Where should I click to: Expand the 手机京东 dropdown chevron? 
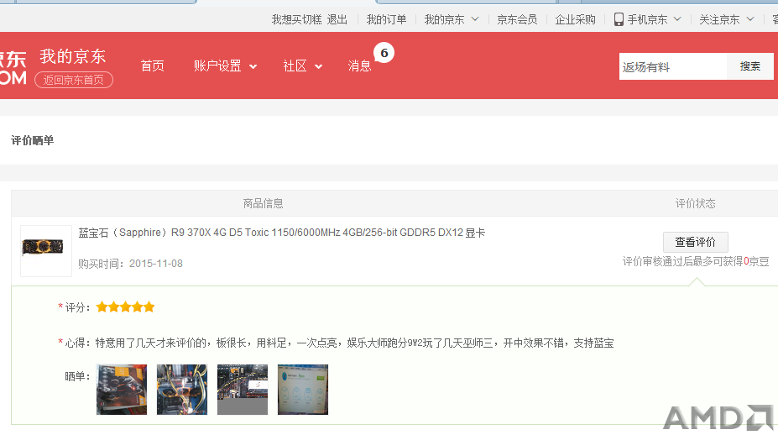tap(677, 18)
